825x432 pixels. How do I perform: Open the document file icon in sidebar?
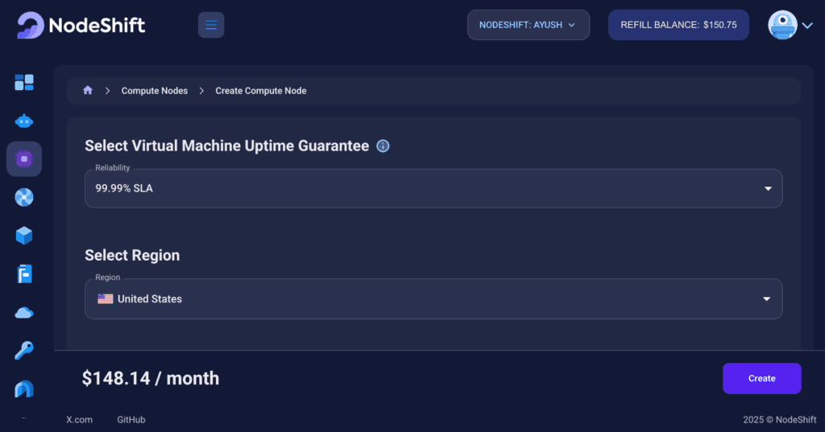tap(24, 274)
